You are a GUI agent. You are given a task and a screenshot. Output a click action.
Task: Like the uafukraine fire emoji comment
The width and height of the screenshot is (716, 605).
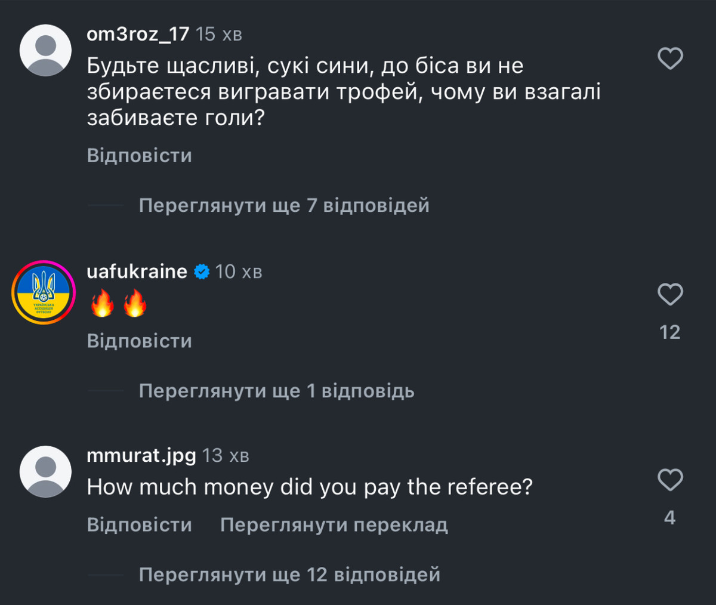[669, 294]
